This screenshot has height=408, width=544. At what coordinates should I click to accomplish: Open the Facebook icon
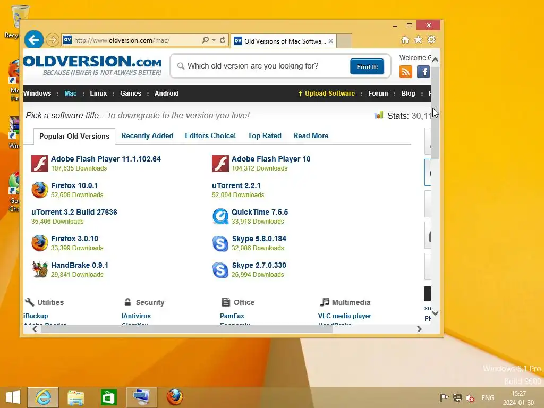point(423,72)
